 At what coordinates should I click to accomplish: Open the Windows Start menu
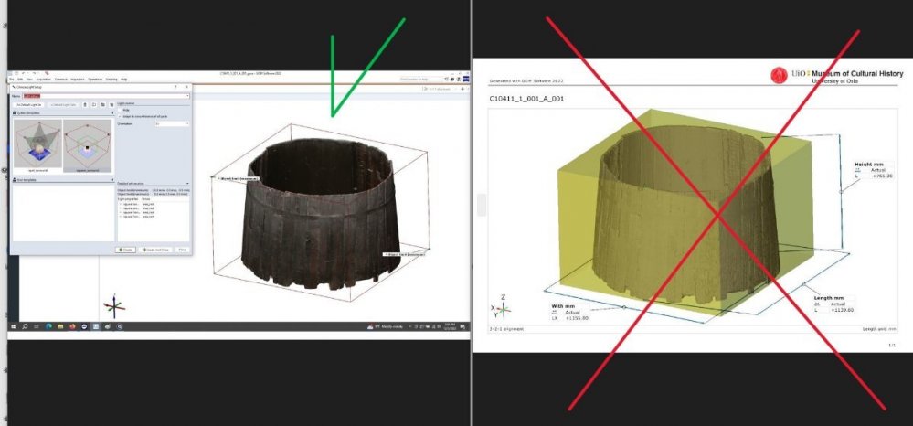[x=14, y=327]
